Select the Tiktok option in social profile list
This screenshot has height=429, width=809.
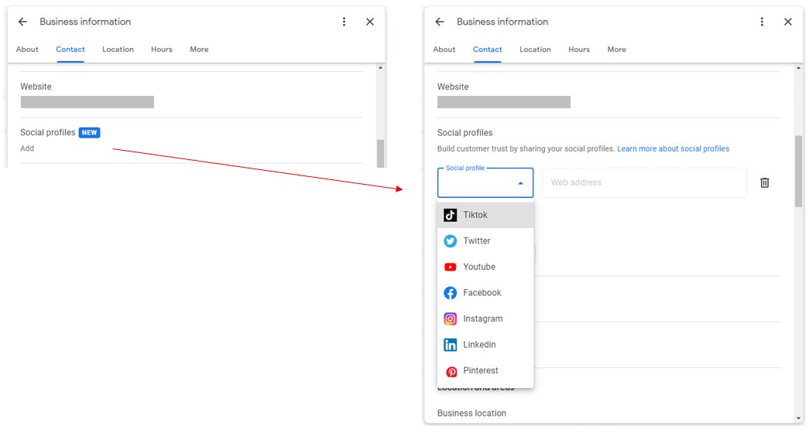tap(485, 215)
